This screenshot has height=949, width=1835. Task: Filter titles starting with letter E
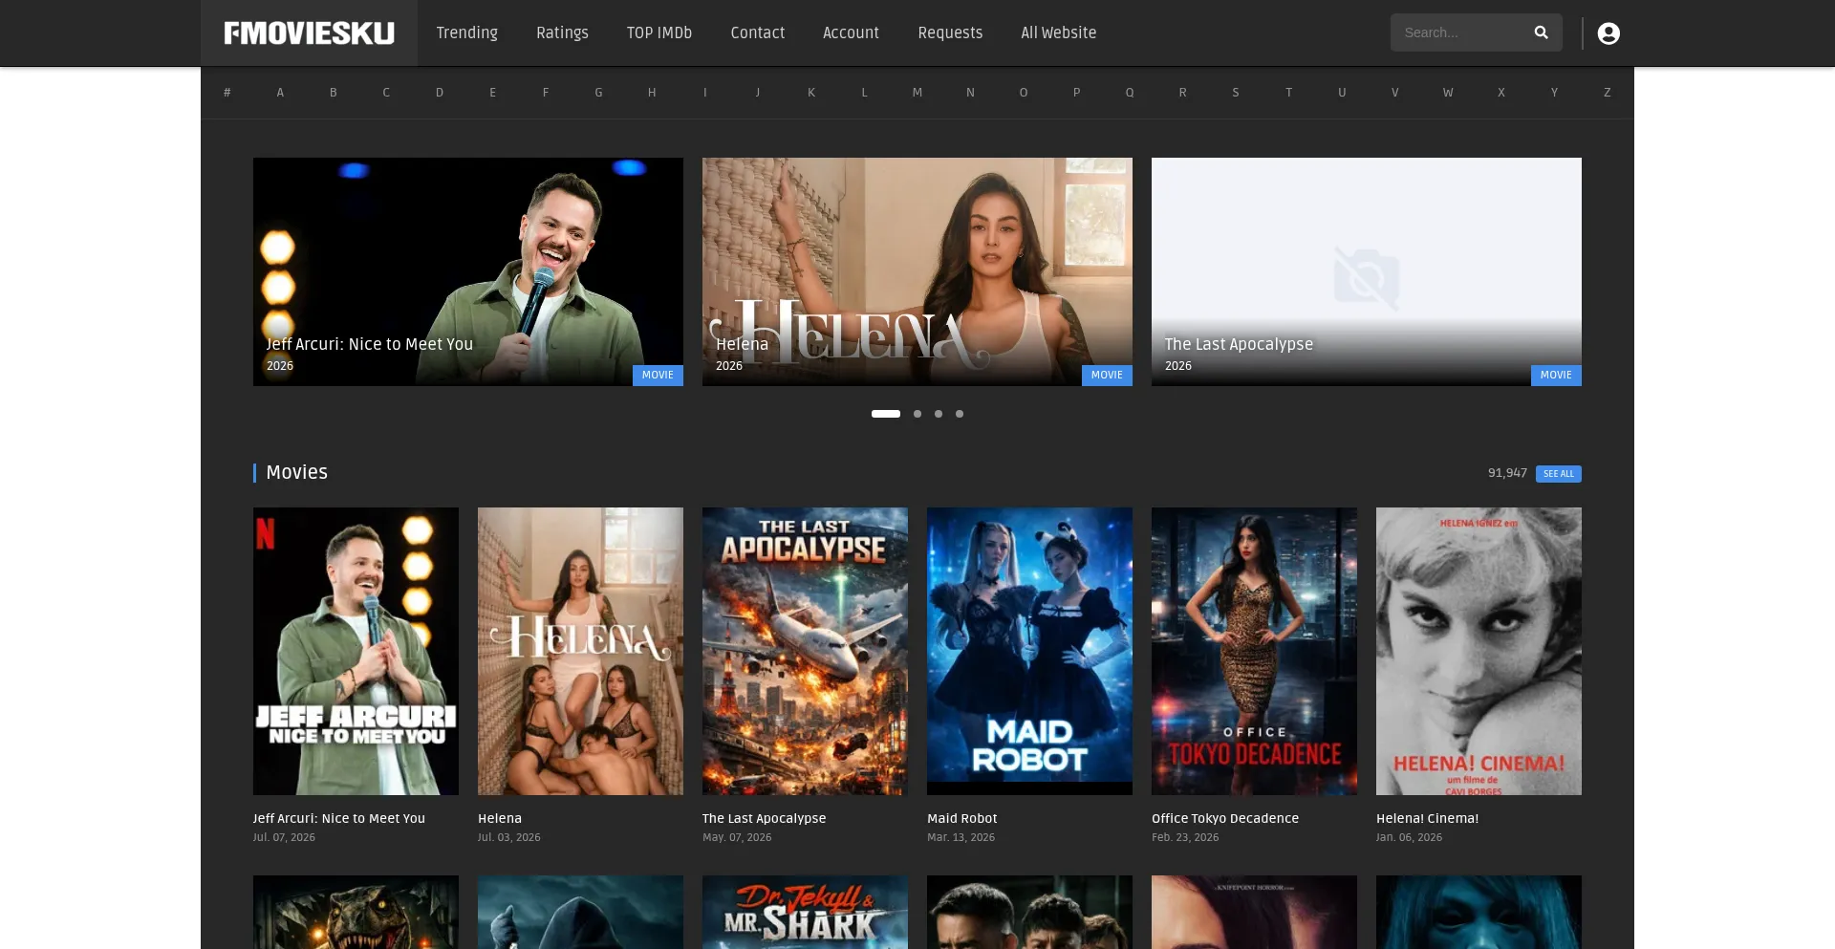493,93
